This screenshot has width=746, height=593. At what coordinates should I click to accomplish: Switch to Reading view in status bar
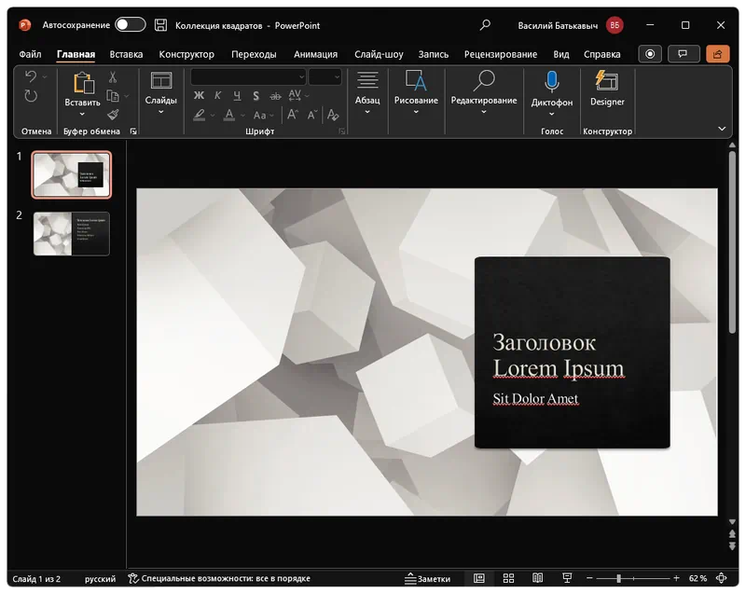[x=538, y=578]
